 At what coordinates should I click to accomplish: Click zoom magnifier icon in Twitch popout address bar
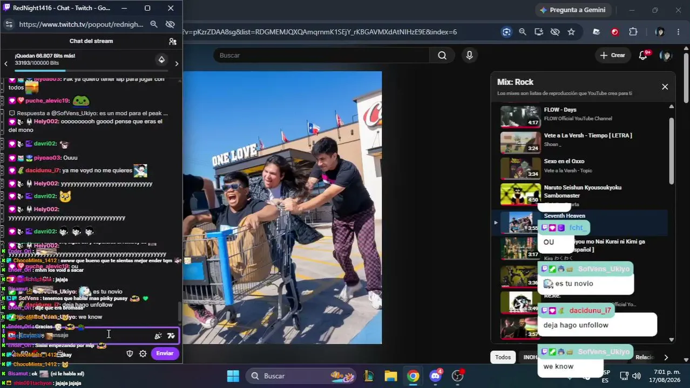[154, 24]
